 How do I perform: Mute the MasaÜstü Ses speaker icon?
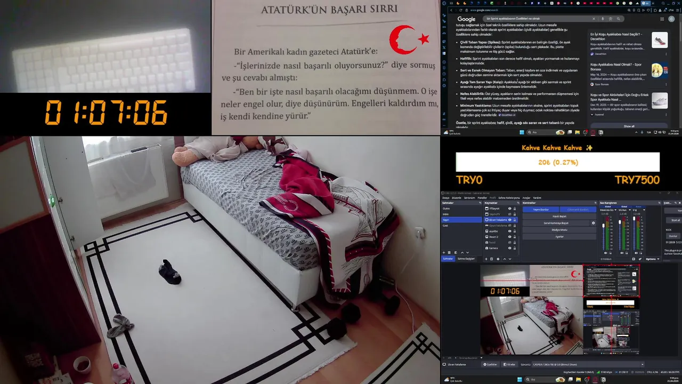pos(606,253)
